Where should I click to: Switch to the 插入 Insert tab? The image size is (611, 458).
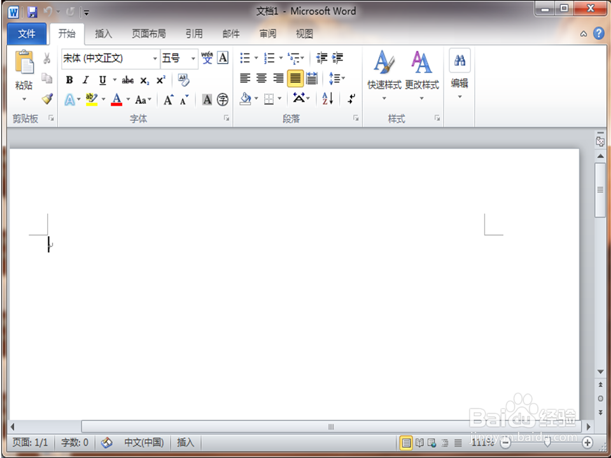click(103, 34)
